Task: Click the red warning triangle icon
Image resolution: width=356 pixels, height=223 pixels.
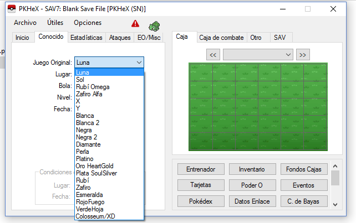Action: 135,23
